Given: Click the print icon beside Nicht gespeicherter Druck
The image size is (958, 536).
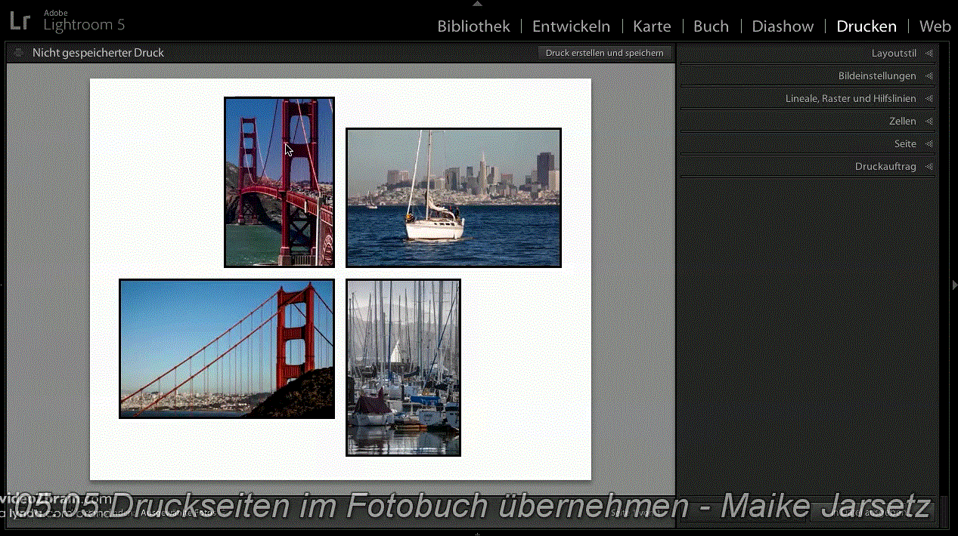Looking at the screenshot, I should point(18,53).
